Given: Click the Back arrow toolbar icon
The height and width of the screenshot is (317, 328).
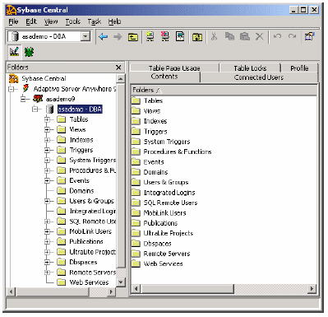Looking at the screenshot, I should (x=103, y=36).
